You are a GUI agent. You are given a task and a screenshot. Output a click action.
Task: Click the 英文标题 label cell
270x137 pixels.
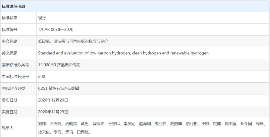point(10,53)
